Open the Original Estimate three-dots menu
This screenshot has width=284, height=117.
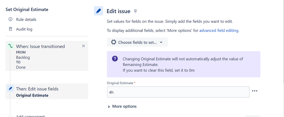click(x=254, y=91)
